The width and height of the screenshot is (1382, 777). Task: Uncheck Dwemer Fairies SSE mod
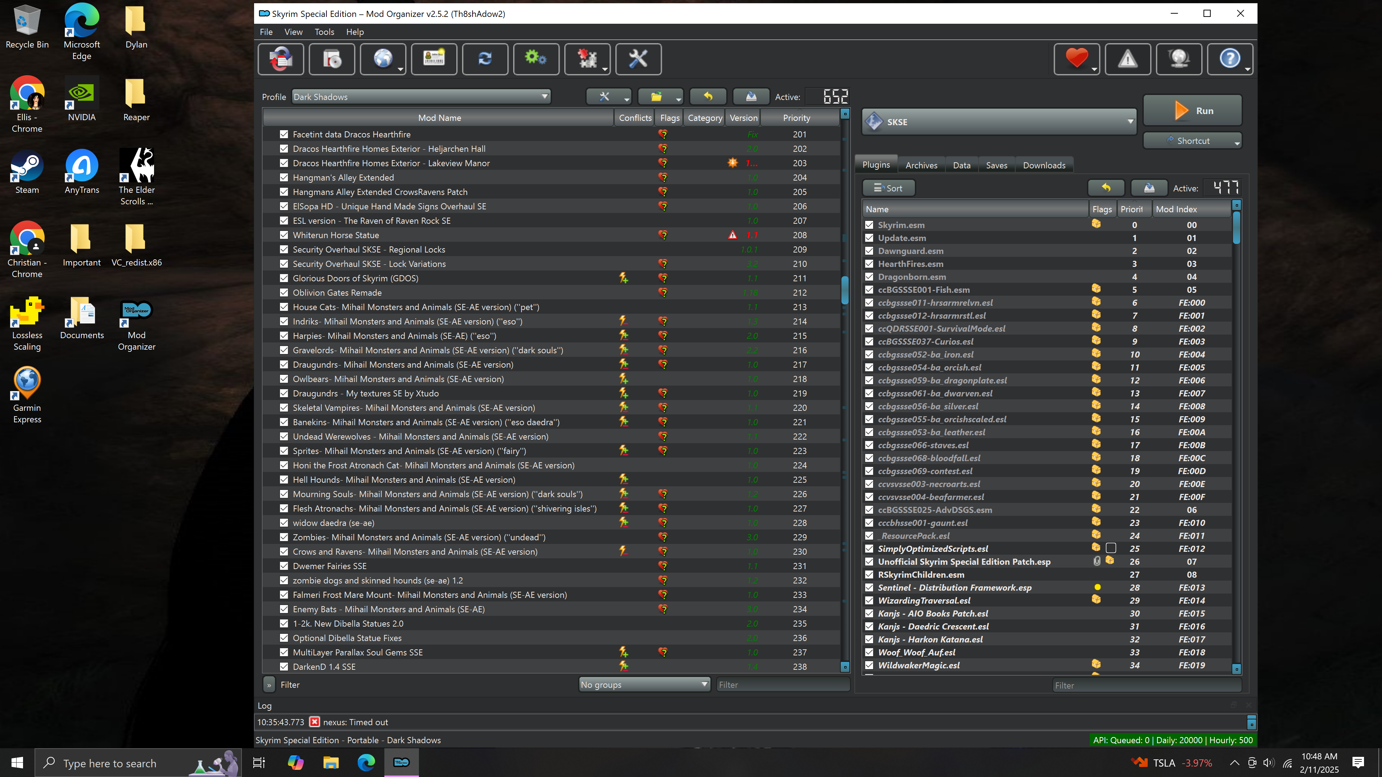pyautogui.click(x=284, y=566)
